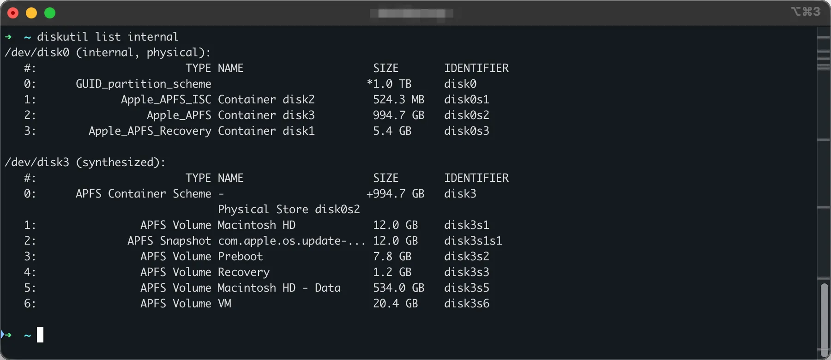The image size is (831, 360).
Task: Click 'Macintosh HD - Data' volume name
Action: coord(279,288)
